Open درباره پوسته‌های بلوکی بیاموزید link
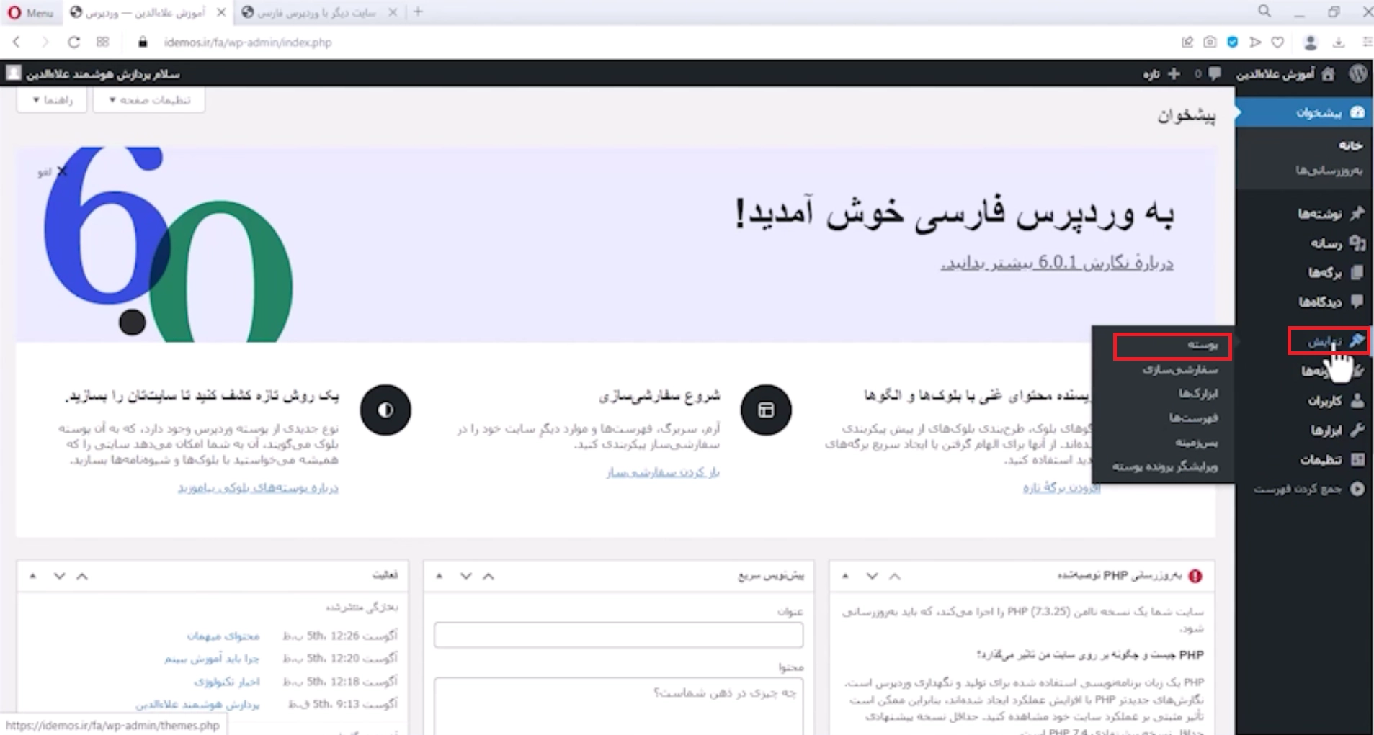The image size is (1374, 735). [258, 488]
